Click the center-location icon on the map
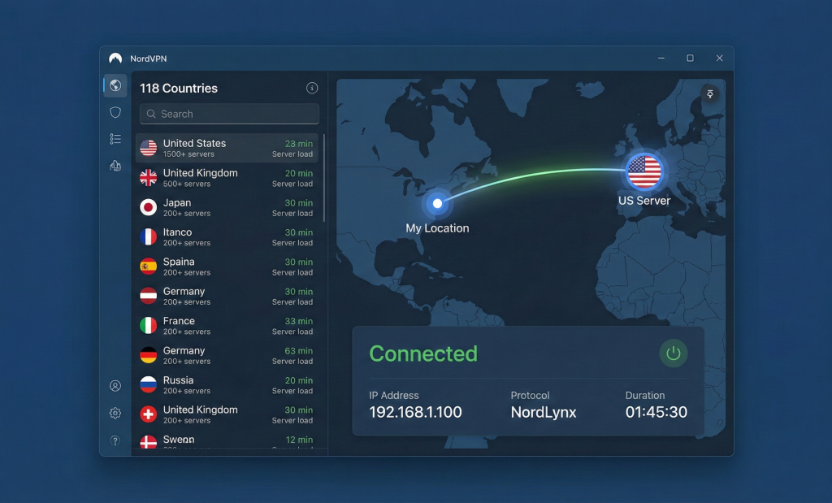The width and height of the screenshot is (832, 503). [x=710, y=94]
